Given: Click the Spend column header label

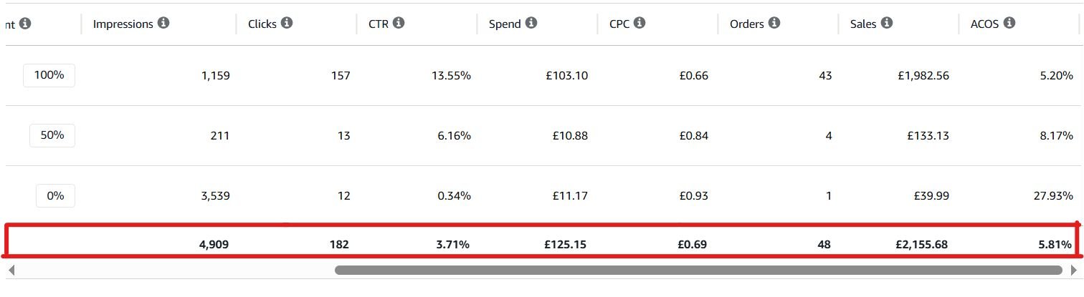Looking at the screenshot, I should [505, 24].
